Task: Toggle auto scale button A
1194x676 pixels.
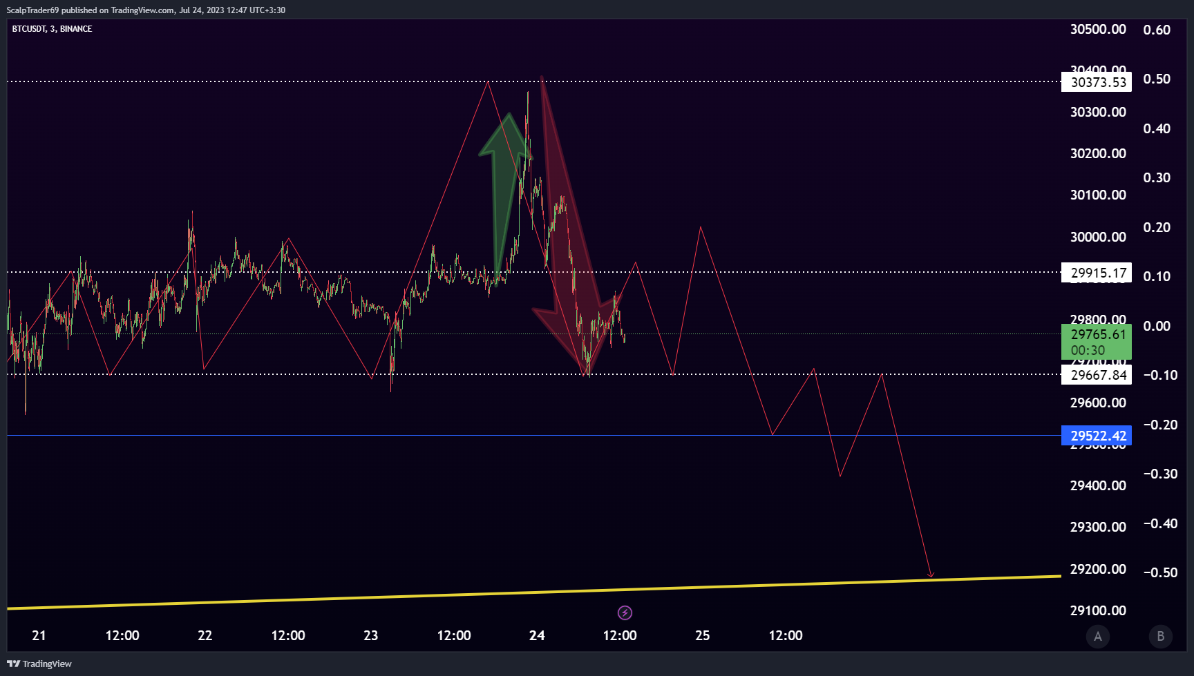Action: click(1097, 636)
